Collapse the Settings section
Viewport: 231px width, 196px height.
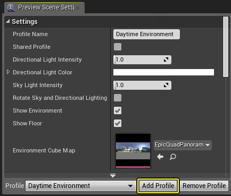pos(8,21)
